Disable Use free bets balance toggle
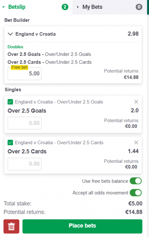This screenshot has width=149, height=237. (136, 181)
